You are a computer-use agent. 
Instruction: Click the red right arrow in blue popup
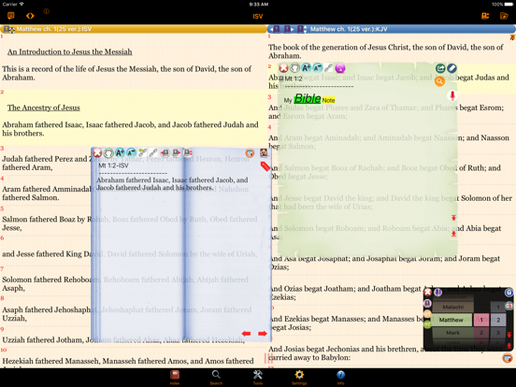tap(263, 334)
